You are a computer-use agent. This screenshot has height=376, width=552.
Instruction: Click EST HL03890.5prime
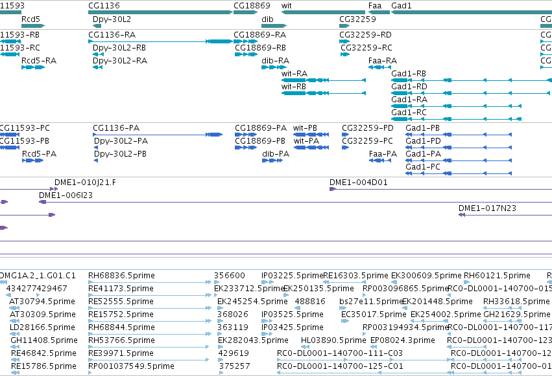[x=333, y=340]
